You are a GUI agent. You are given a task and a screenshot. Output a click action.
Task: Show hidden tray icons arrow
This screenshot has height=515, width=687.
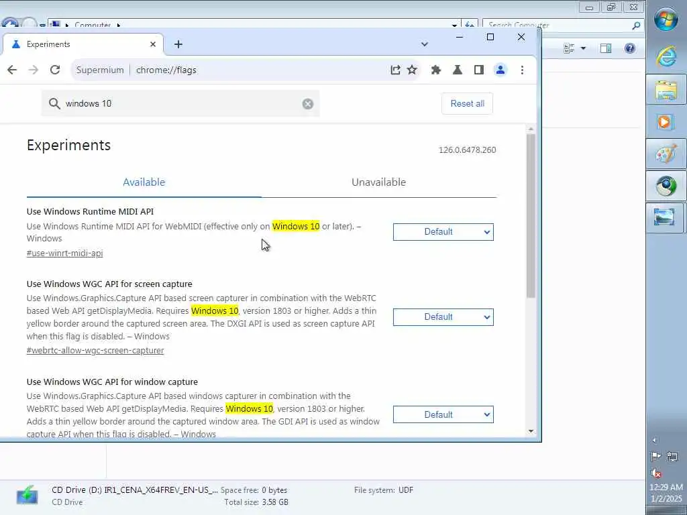(x=654, y=440)
